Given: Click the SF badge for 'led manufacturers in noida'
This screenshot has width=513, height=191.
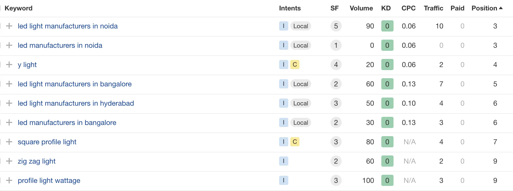Looking at the screenshot, I should tap(336, 45).
